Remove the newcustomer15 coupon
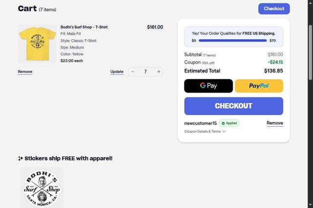 pyautogui.click(x=274, y=123)
